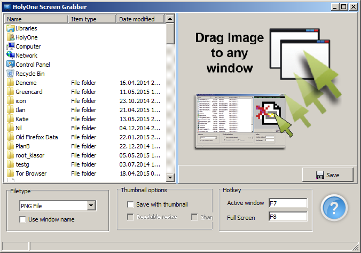Click the HolyOne Screen Grabber title bar icon
This screenshot has height=253, width=361.
point(7,7)
